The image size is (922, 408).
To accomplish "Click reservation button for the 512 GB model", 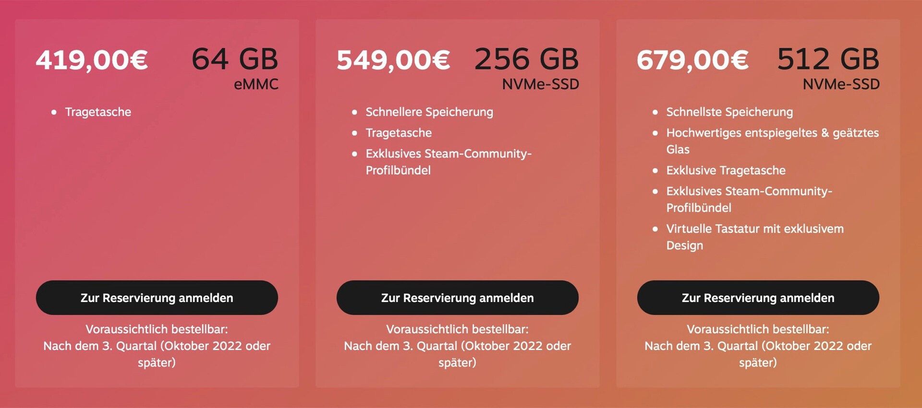I will click(758, 298).
